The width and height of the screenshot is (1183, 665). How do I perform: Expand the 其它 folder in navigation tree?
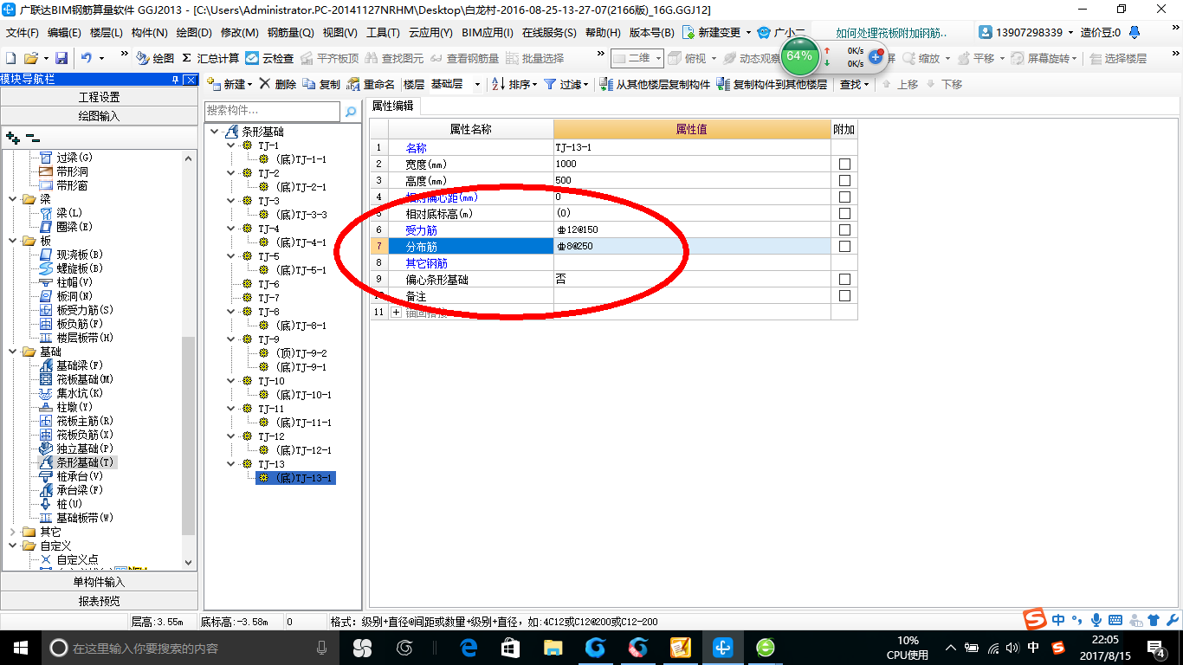pos(12,532)
